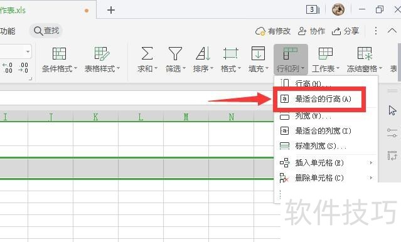Click the 工作表 worksheet icon
Viewport: 401px width, 242px height.
tap(326, 53)
